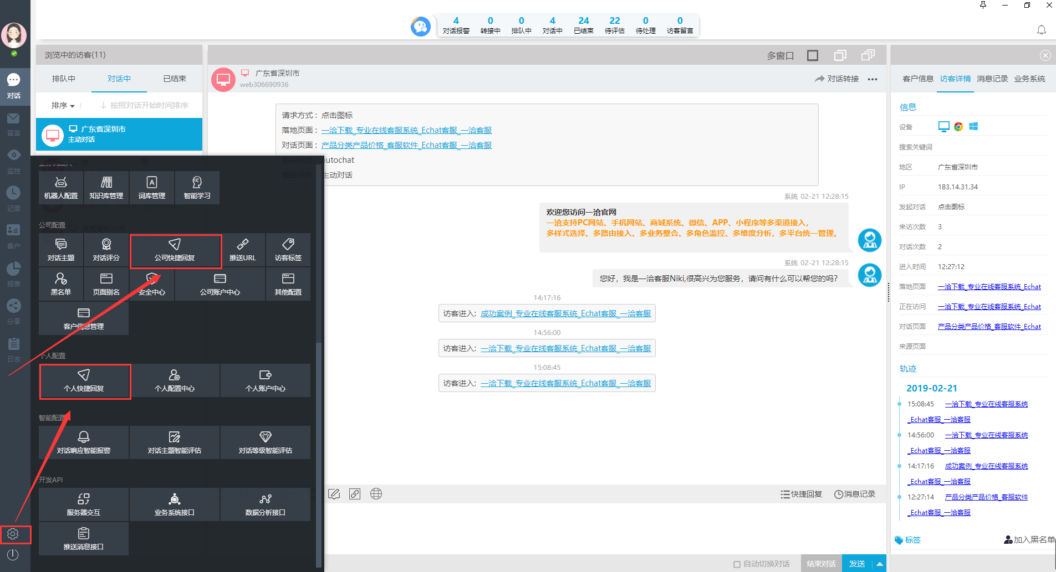Viewport: 1056px width, 572px height.
Task: Click the 标签 tag link
Action: pyautogui.click(x=907, y=540)
